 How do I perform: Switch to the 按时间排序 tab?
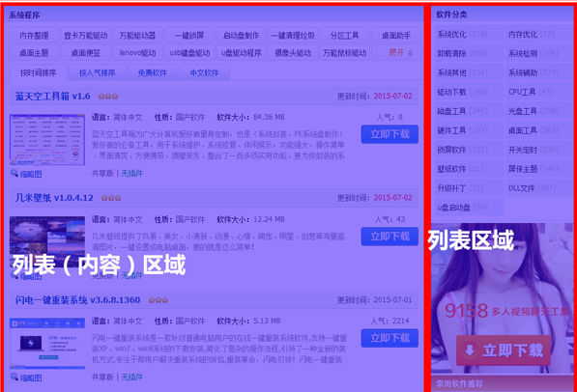tap(39, 72)
